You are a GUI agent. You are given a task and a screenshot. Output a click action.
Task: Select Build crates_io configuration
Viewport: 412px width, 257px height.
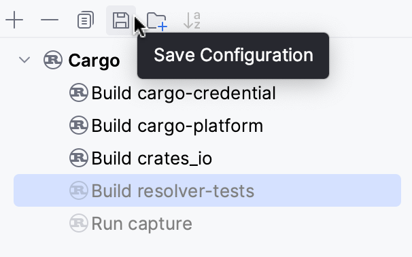[152, 158]
